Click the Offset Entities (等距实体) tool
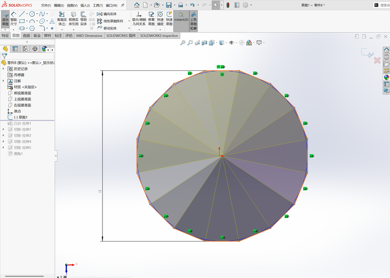The width and height of the screenshot is (390, 278). tap(83, 19)
